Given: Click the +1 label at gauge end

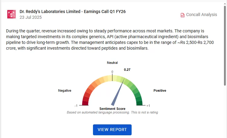Looking at the screenshot, I should pyautogui.click(x=148, y=106).
